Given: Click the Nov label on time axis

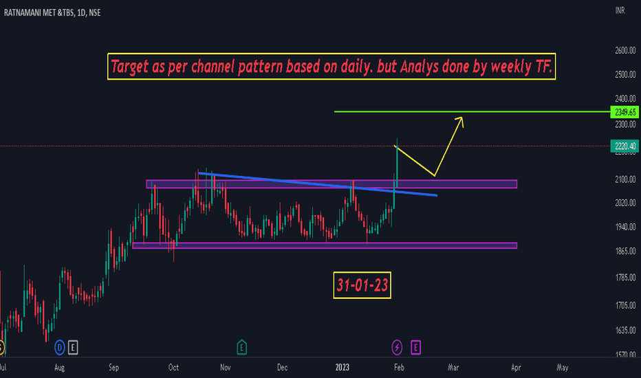Looking at the screenshot, I should [226, 368].
